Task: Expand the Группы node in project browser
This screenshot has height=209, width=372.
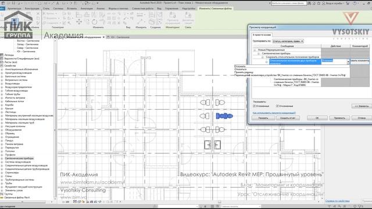Action: [x=2, y=194]
